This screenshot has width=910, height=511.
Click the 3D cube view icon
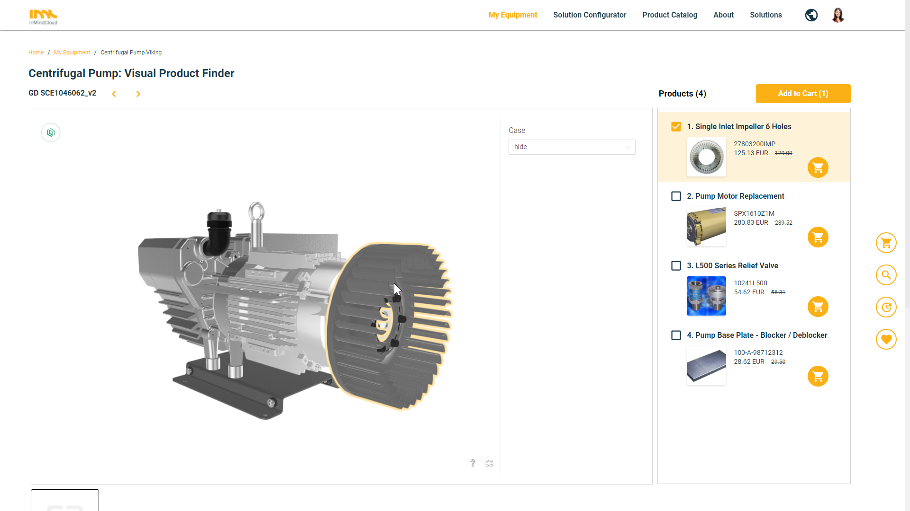[51, 132]
